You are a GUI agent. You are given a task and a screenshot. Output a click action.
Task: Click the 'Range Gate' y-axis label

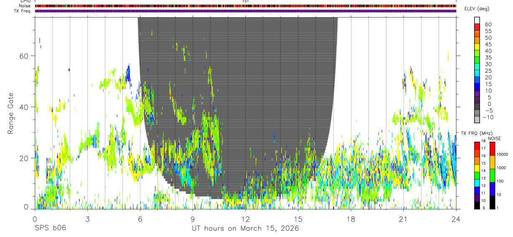11,114
